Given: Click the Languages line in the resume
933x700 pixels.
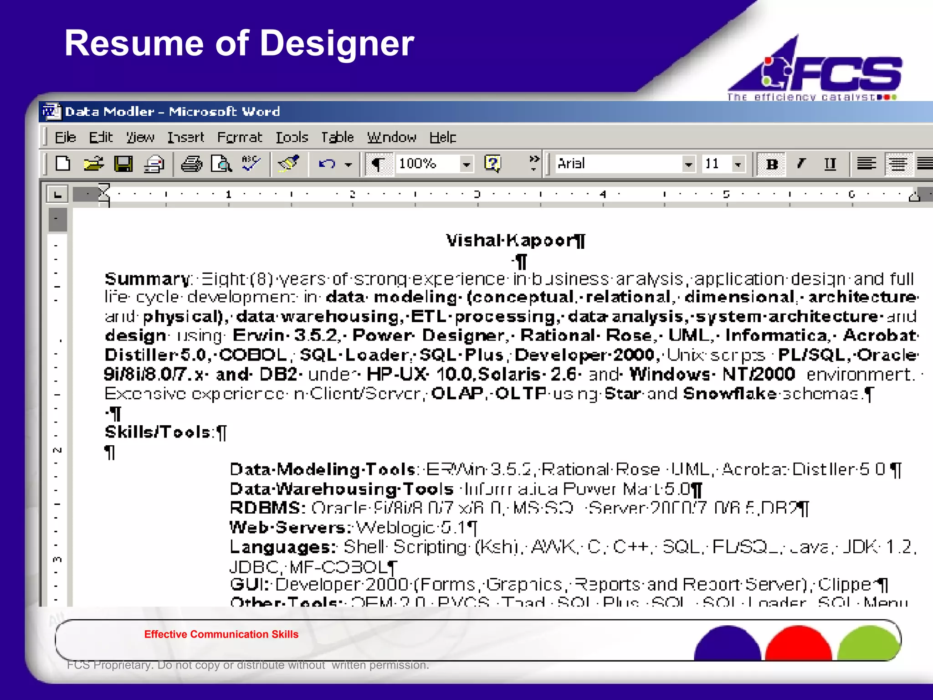Looking at the screenshot, I should pos(573,547).
